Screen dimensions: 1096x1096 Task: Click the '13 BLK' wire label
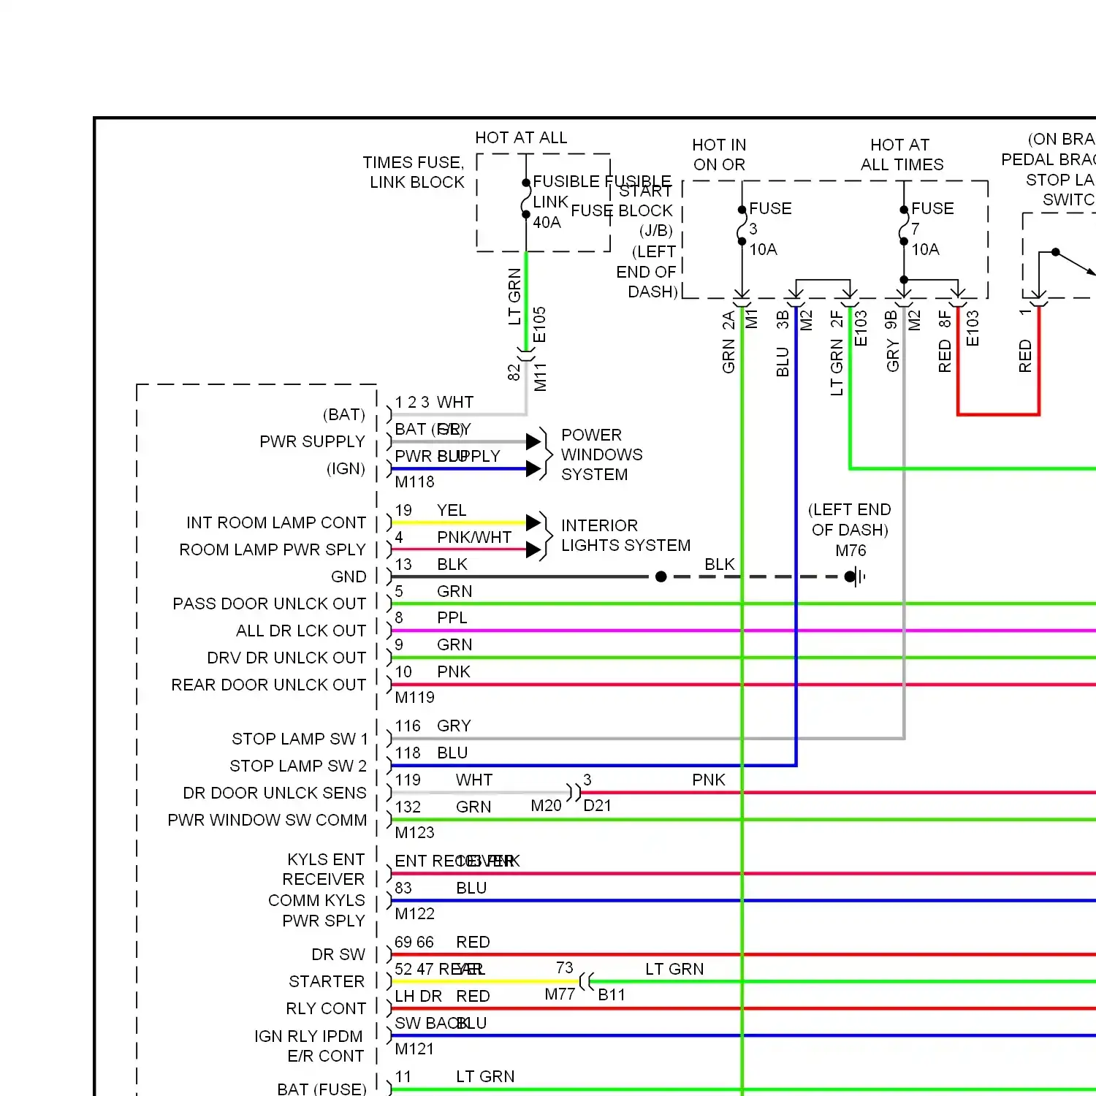(431, 564)
